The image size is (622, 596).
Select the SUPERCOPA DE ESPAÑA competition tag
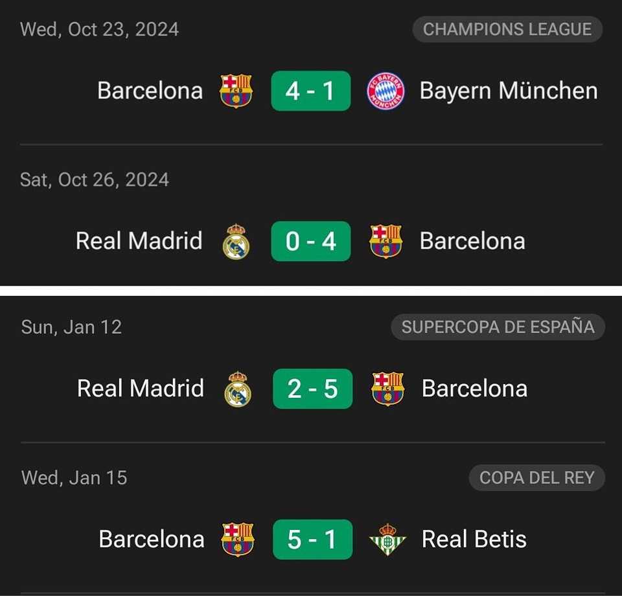498,327
